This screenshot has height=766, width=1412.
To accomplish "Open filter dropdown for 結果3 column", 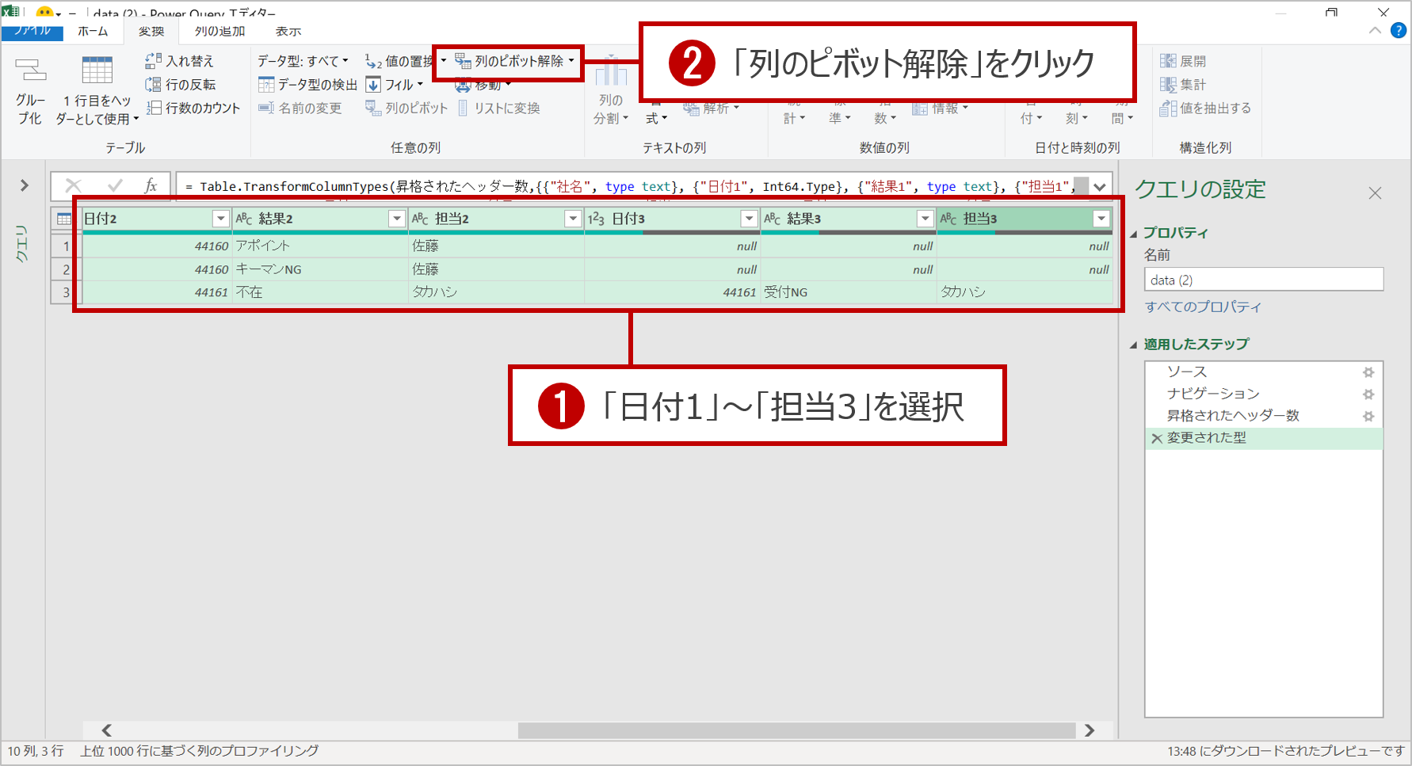I will coord(925,219).
